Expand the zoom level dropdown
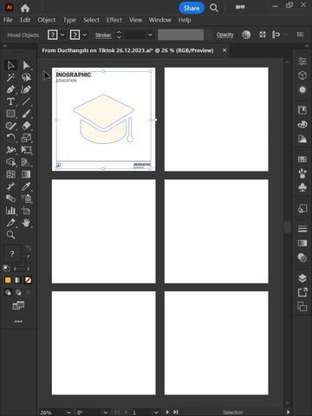This screenshot has height=416, width=312. click(68, 413)
